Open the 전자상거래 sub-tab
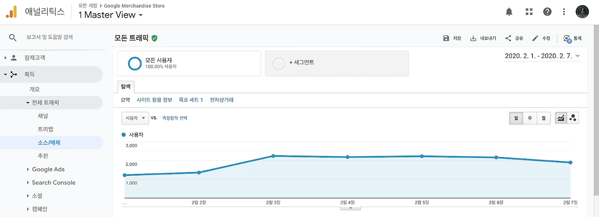The height and width of the screenshot is (217, 599). point(222,100)
